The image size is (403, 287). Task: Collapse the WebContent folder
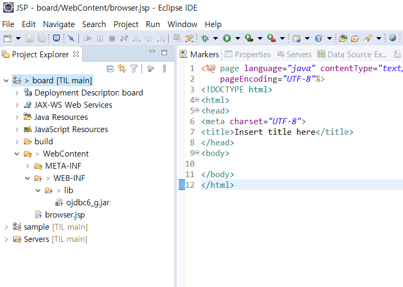click(x=17, y=154)
